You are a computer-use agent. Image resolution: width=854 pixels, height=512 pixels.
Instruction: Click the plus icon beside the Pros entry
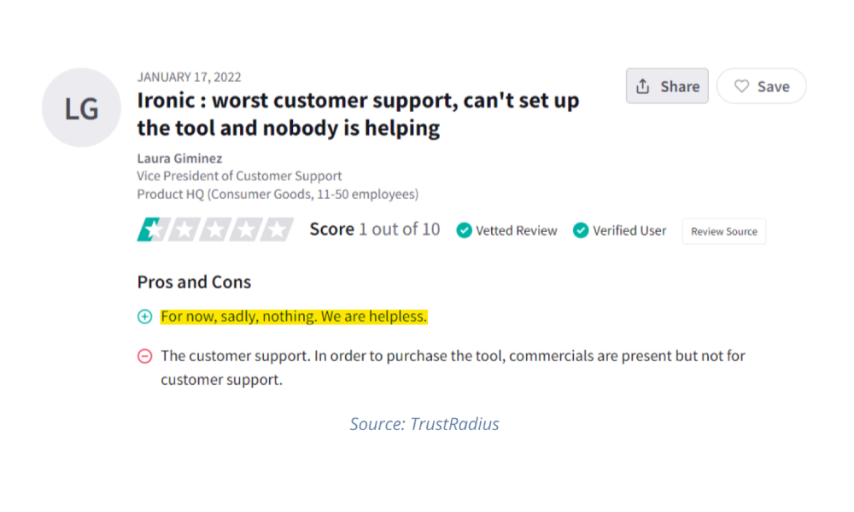(143, 316)
